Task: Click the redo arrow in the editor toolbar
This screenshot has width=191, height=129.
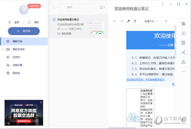Action: coord(122,21)
